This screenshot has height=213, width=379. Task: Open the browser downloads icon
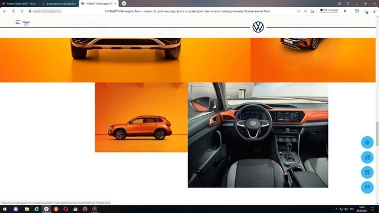point(374,11)
